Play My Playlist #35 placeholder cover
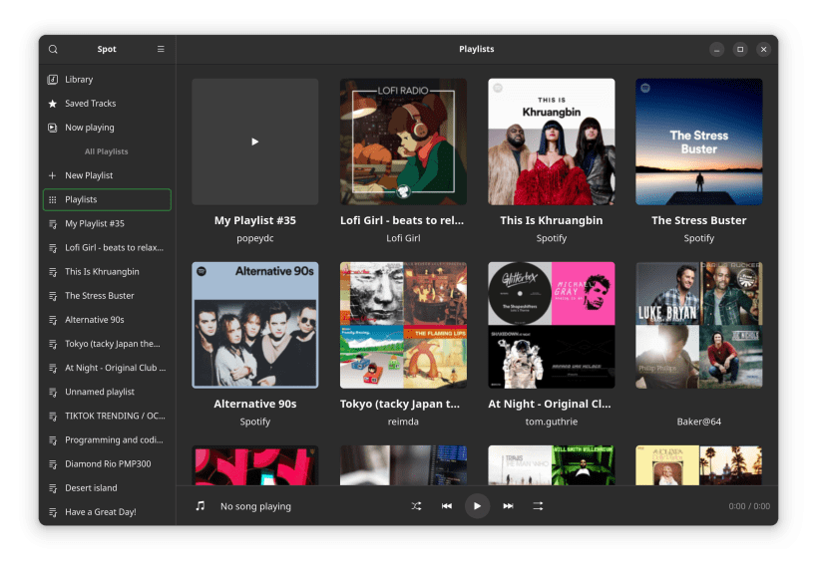The height and width of the screenshot is (568, 817). coord(254,142)
